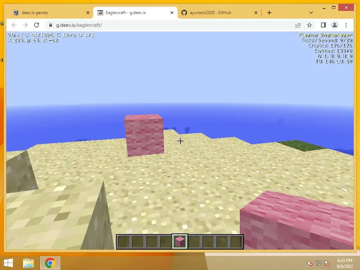This screenshot has width=360, height=270.
Task: Click the deev.is games tab favicon
Action: click(16, 13)
